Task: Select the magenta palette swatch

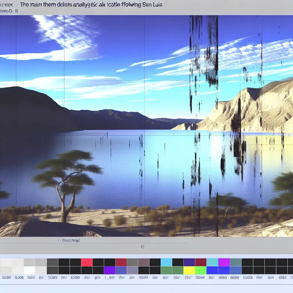Action: [224, 262]
